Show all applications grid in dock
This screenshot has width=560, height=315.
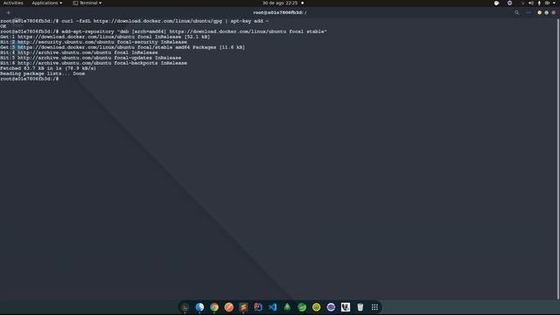(x=374, y=307)
